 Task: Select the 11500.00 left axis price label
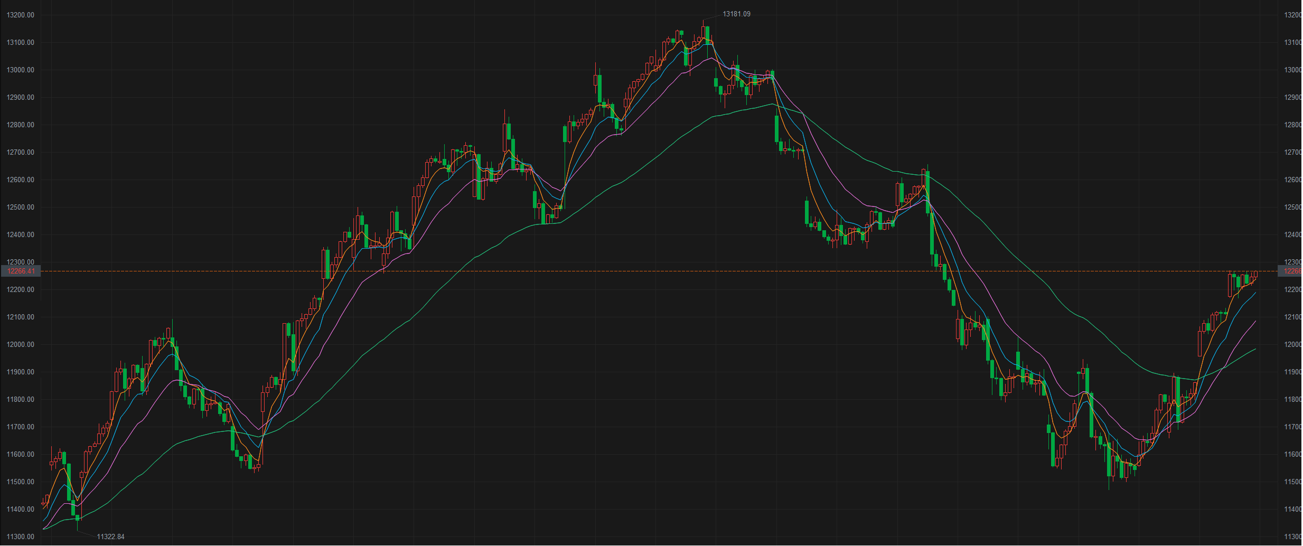(20, 482)
